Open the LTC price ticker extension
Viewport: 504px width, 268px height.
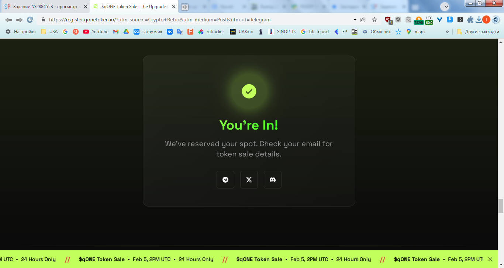[429, 20]
